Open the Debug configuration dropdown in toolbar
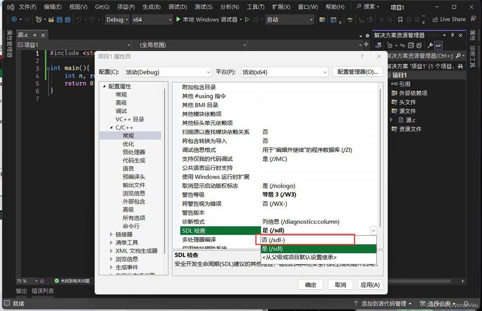 [x=117, y=19]
